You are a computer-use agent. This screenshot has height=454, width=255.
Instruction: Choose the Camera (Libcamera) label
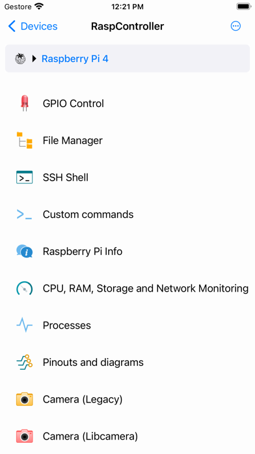point(90,436)
